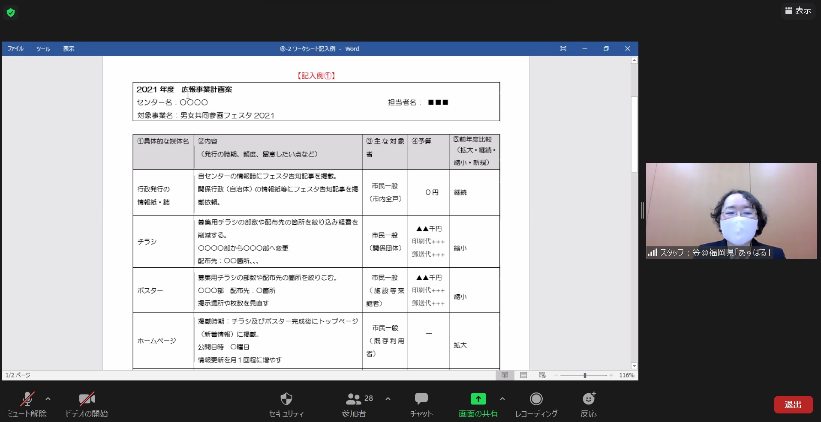
Task: Expand share screen options arrow
Action: click(502, 399)
